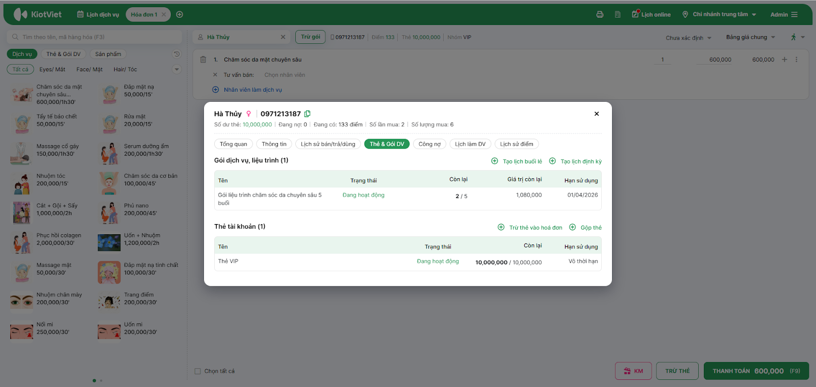Edit the unit price field 600,000
Image resolution: width=816 pixels, height=387 pixels.
point(714,60)
